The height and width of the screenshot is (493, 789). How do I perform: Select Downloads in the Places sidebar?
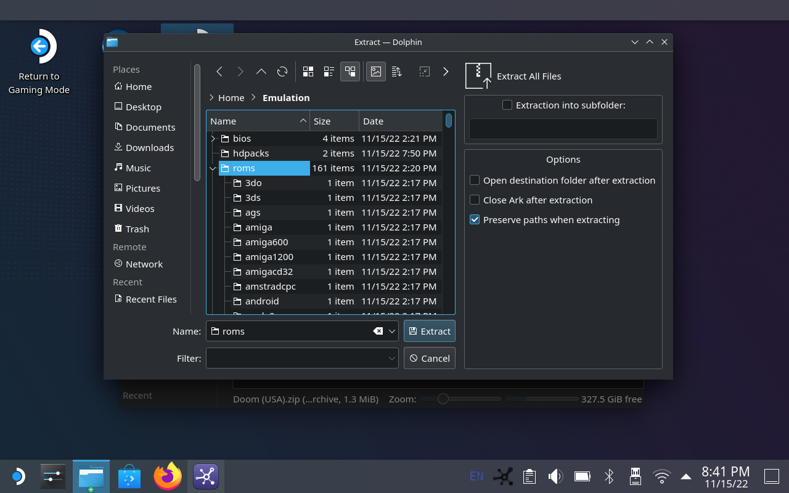tap(150, 147)
